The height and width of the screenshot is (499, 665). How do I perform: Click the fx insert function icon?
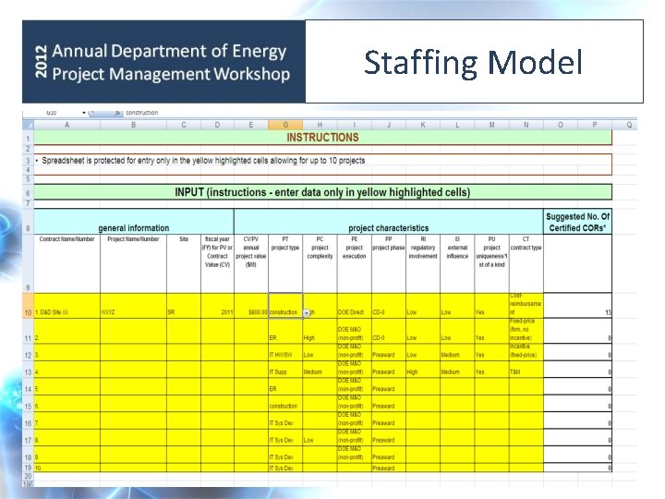[x=118, y=113]
